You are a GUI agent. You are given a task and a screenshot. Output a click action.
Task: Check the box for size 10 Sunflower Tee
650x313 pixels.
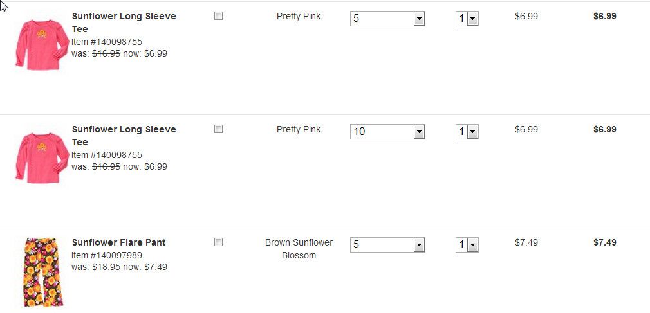point(218,129)
